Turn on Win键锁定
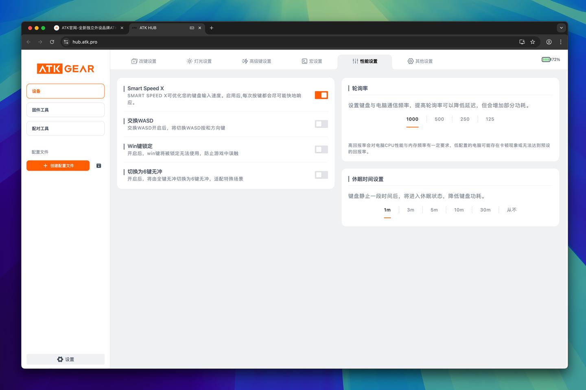The image size is (586, 390). (x=321, y=149)
